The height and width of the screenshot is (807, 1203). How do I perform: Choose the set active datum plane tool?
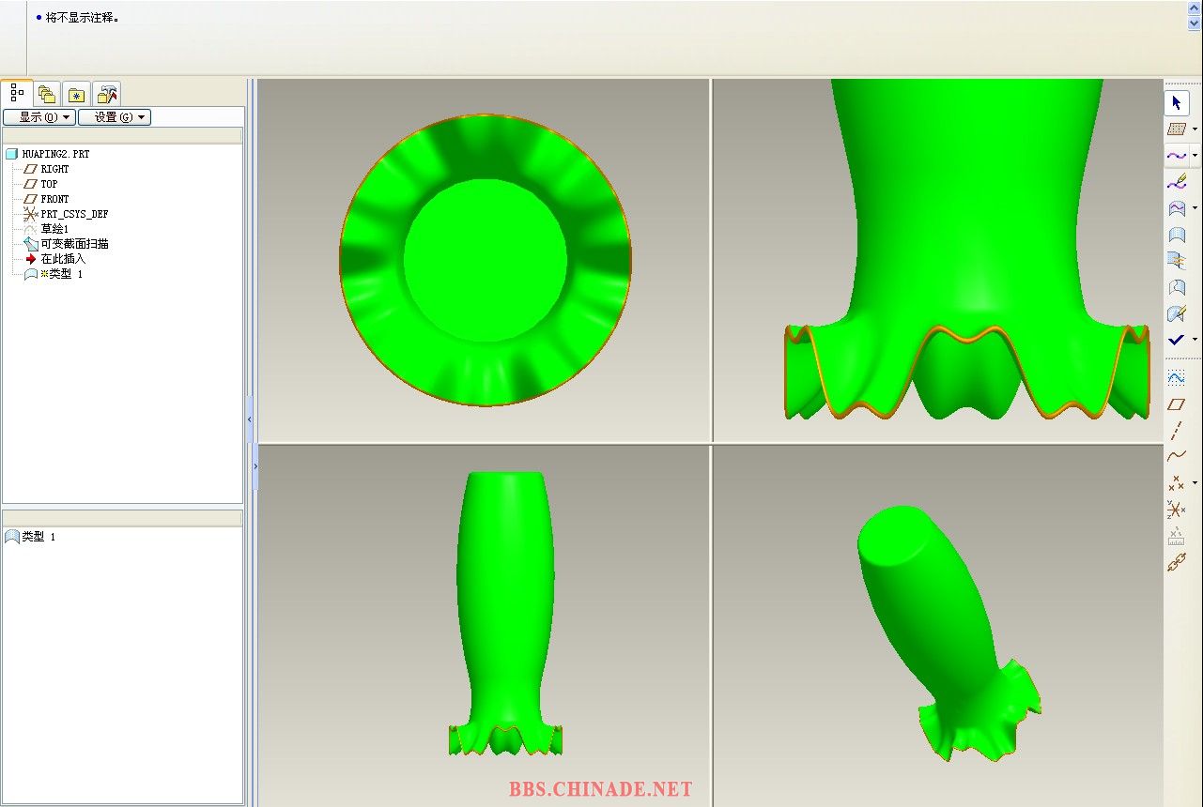click(x=1176, y=129)
